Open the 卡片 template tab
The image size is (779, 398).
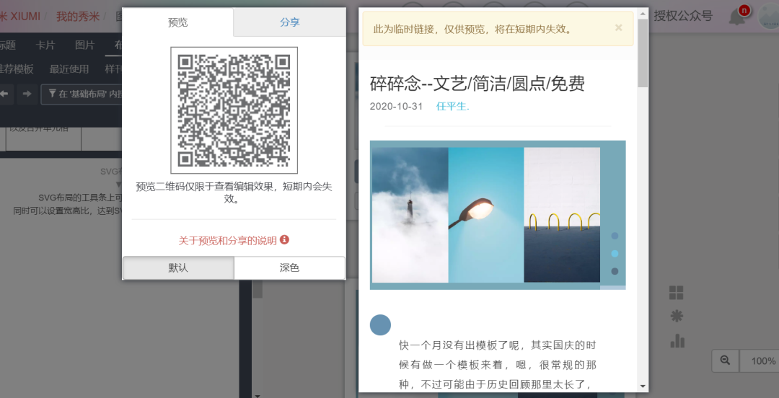(x=45, y=45)
